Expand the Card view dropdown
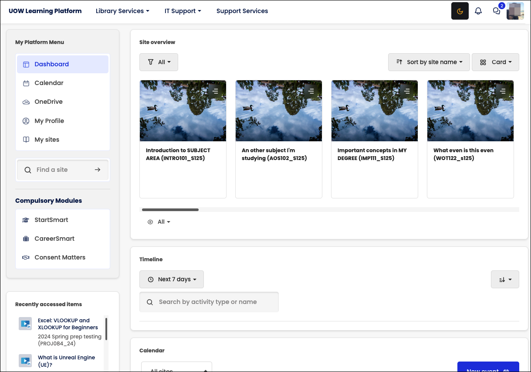This screenshot has height=372, width=531. click(x=495, y=62)
